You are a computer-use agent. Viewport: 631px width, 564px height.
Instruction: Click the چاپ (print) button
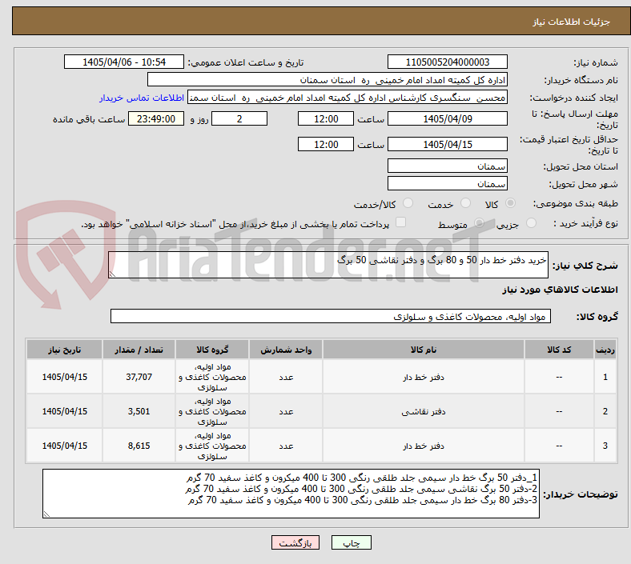click(x=351, y=542)
